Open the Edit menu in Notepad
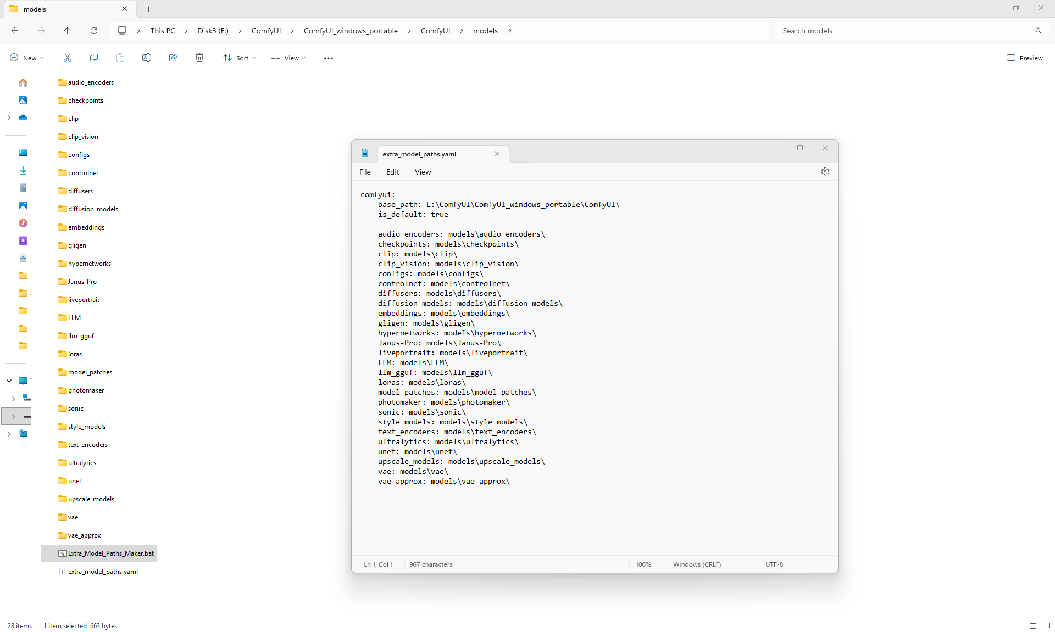The image size is (1055, 632). coord(392,172)
